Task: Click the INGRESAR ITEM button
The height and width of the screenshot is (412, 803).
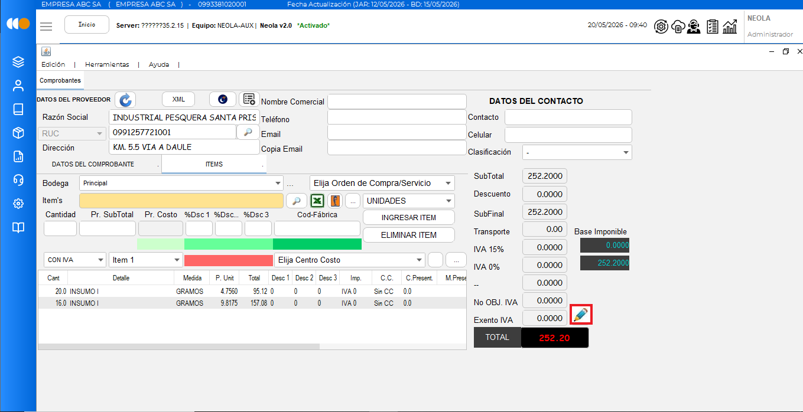Action: (x=409, y=217)
